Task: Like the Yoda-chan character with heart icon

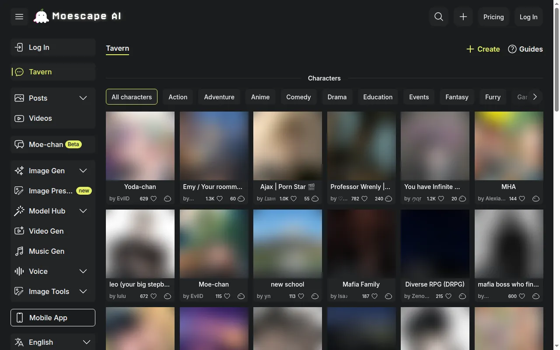Action: (154, 199)
